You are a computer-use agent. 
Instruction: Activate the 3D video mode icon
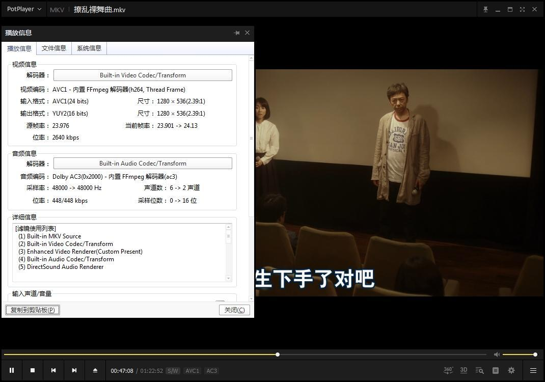pos(464,370)
